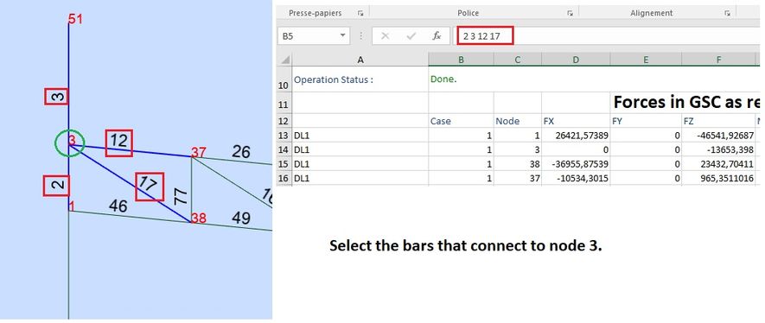Screen dimensions: 765x323
Task: Click node 51 at the top of the model
Action: [x=75, y=19]
